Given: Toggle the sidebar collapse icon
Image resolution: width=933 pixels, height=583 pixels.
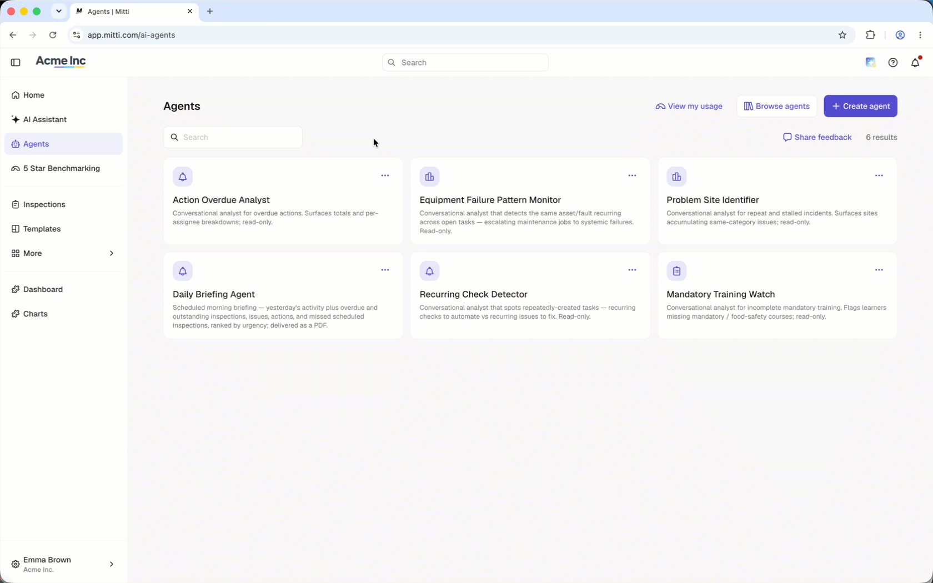Looking at the screenshot, I should pyautogui.click(x=16, y=63).
